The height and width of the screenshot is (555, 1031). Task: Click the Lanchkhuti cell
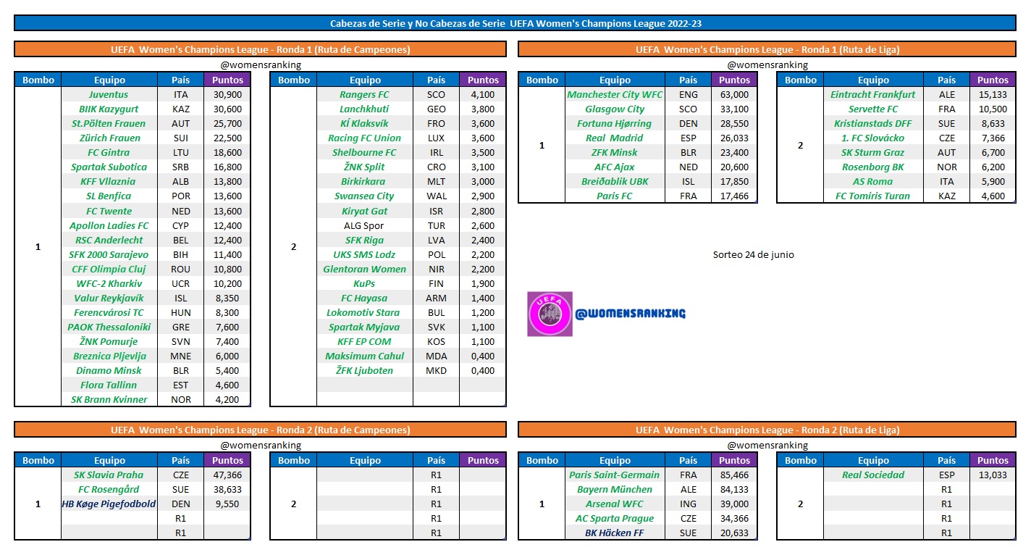[x=365, y=109]
